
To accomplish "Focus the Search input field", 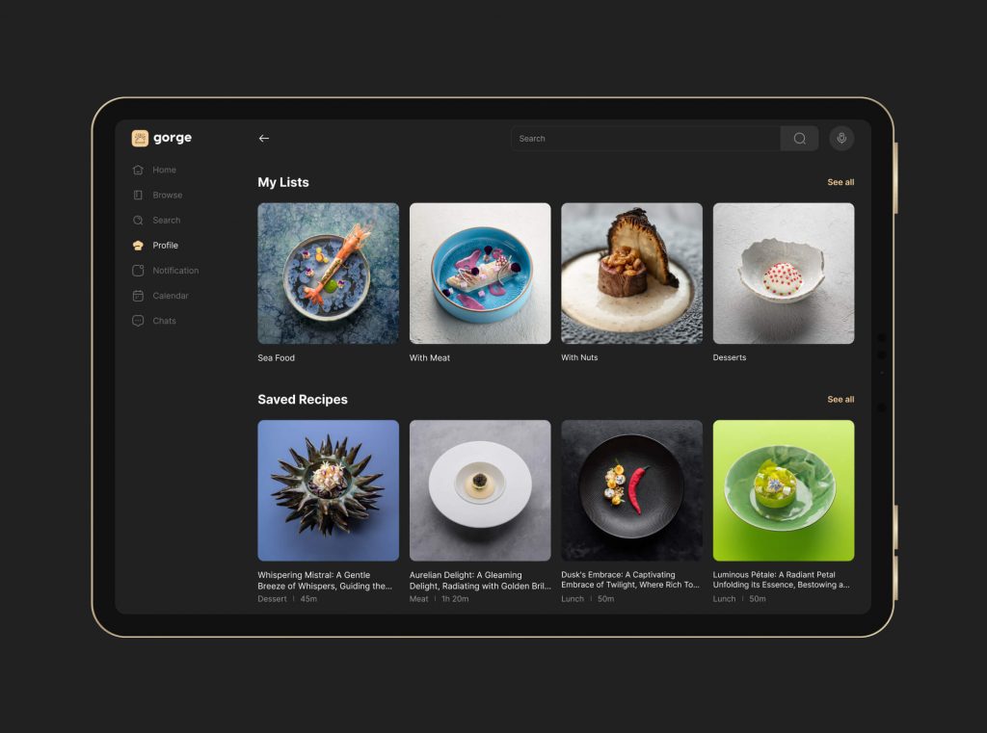I will [646, 139].
